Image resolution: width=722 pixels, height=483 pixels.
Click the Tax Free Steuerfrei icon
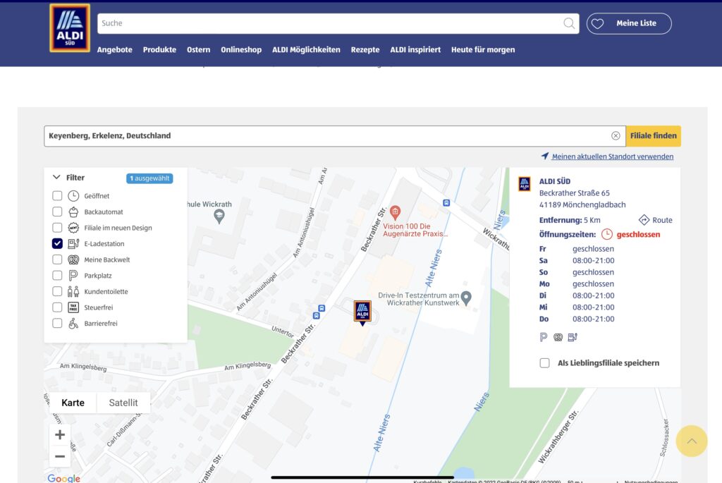(x=73, y=307)
